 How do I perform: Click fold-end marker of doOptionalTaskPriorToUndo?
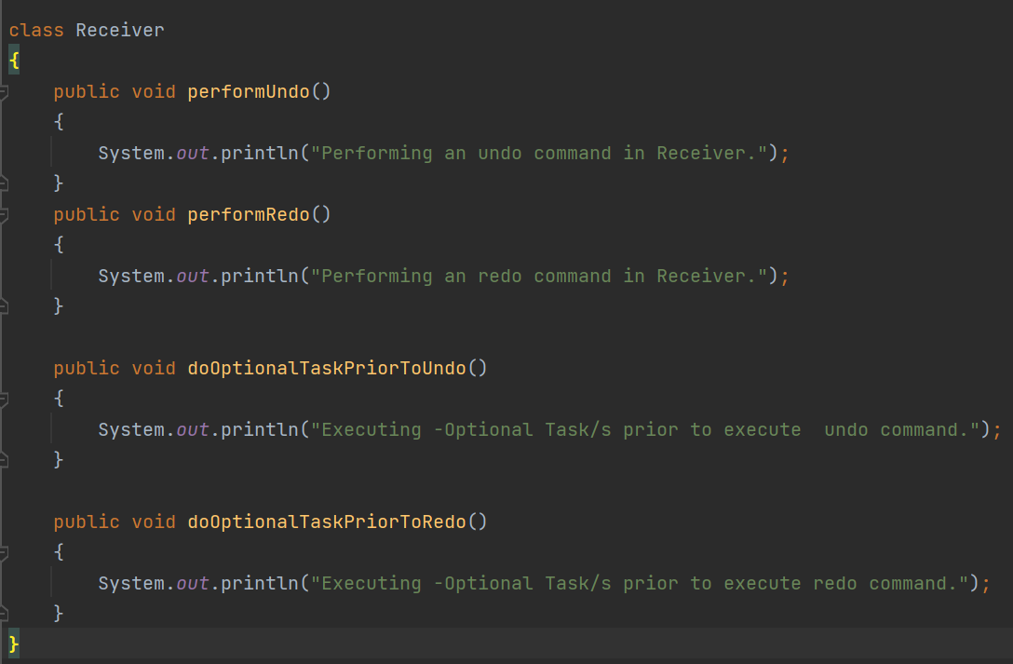3,460
